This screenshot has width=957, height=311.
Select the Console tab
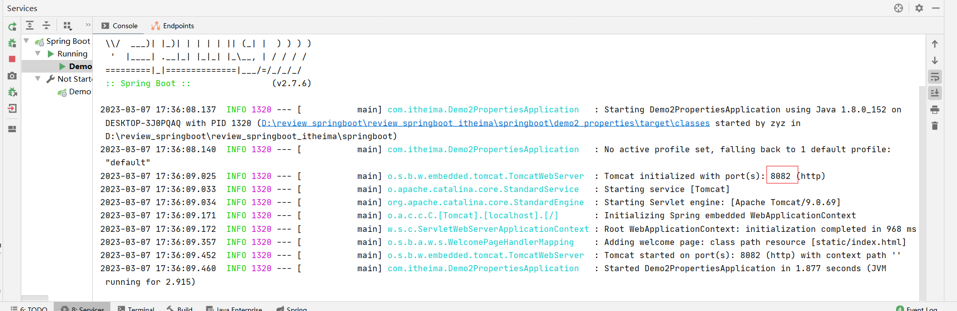point(119,26)
